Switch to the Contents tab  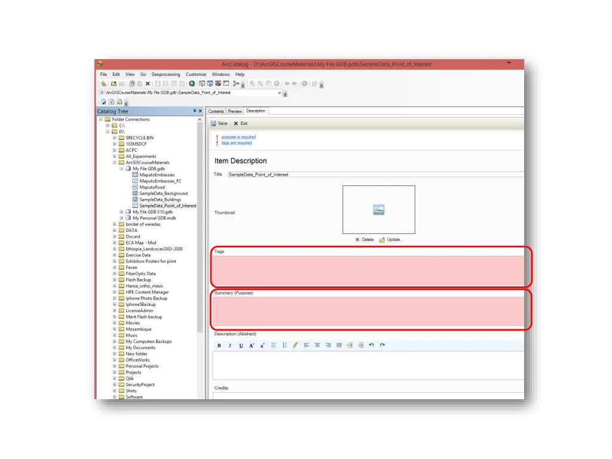(216, 112)
